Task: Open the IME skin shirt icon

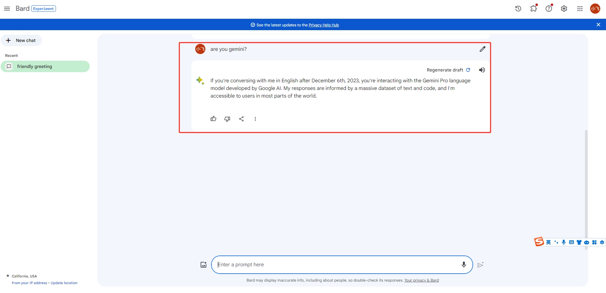Action: (579, 242)
